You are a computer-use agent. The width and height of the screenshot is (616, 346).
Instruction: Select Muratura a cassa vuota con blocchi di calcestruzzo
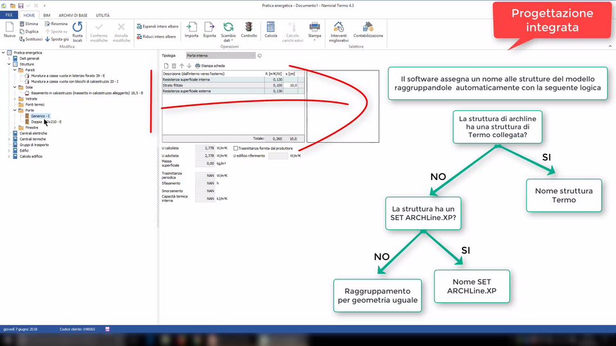(x=74, y=81)
